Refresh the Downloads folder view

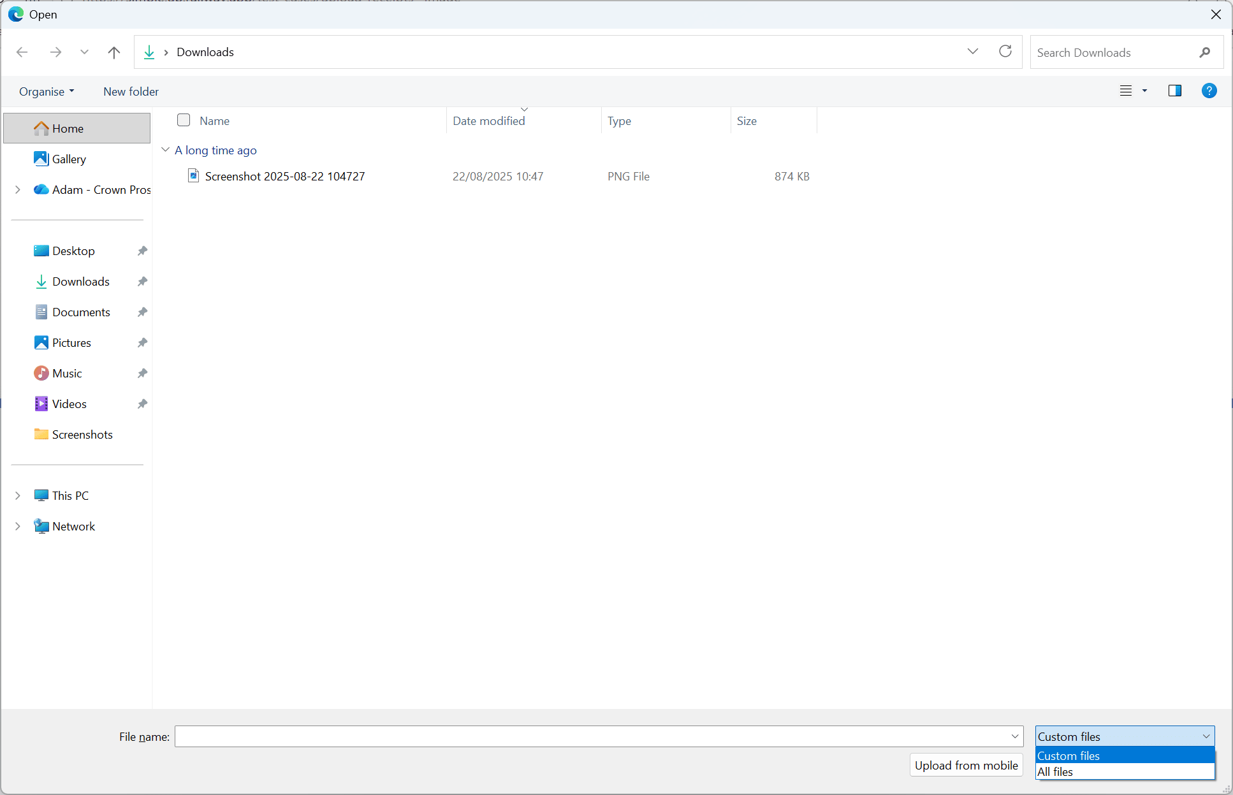pos(1005,52)
